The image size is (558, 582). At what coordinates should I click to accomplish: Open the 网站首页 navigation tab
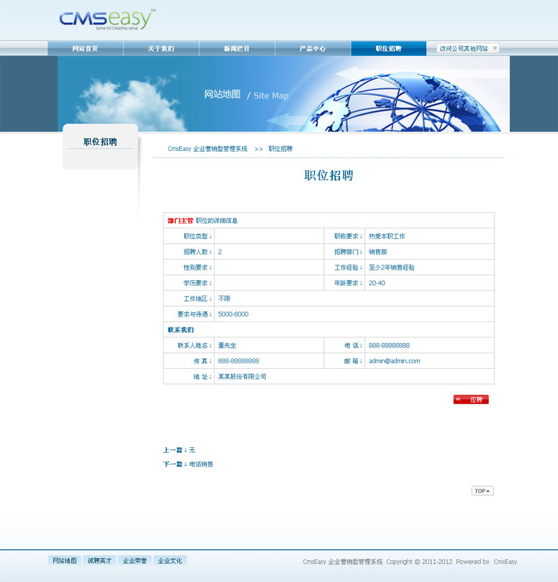click(x=85, y=49)
